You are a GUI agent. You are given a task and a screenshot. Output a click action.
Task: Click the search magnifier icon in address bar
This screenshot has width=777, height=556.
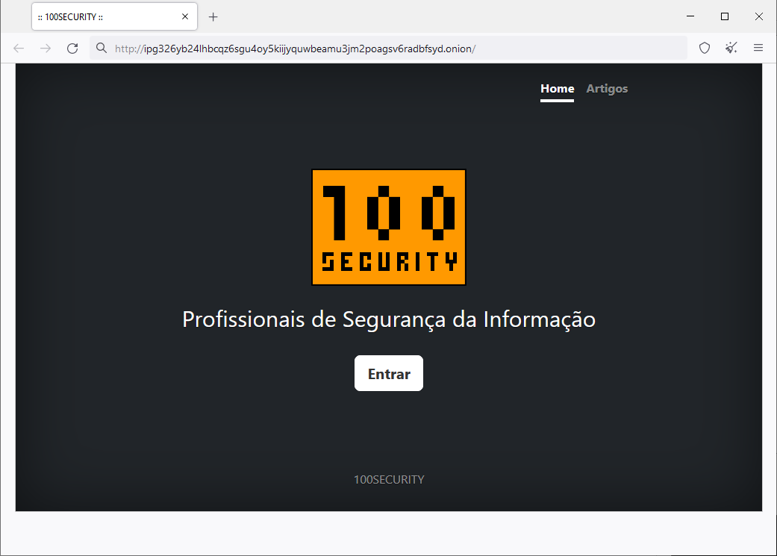[102, 48]
